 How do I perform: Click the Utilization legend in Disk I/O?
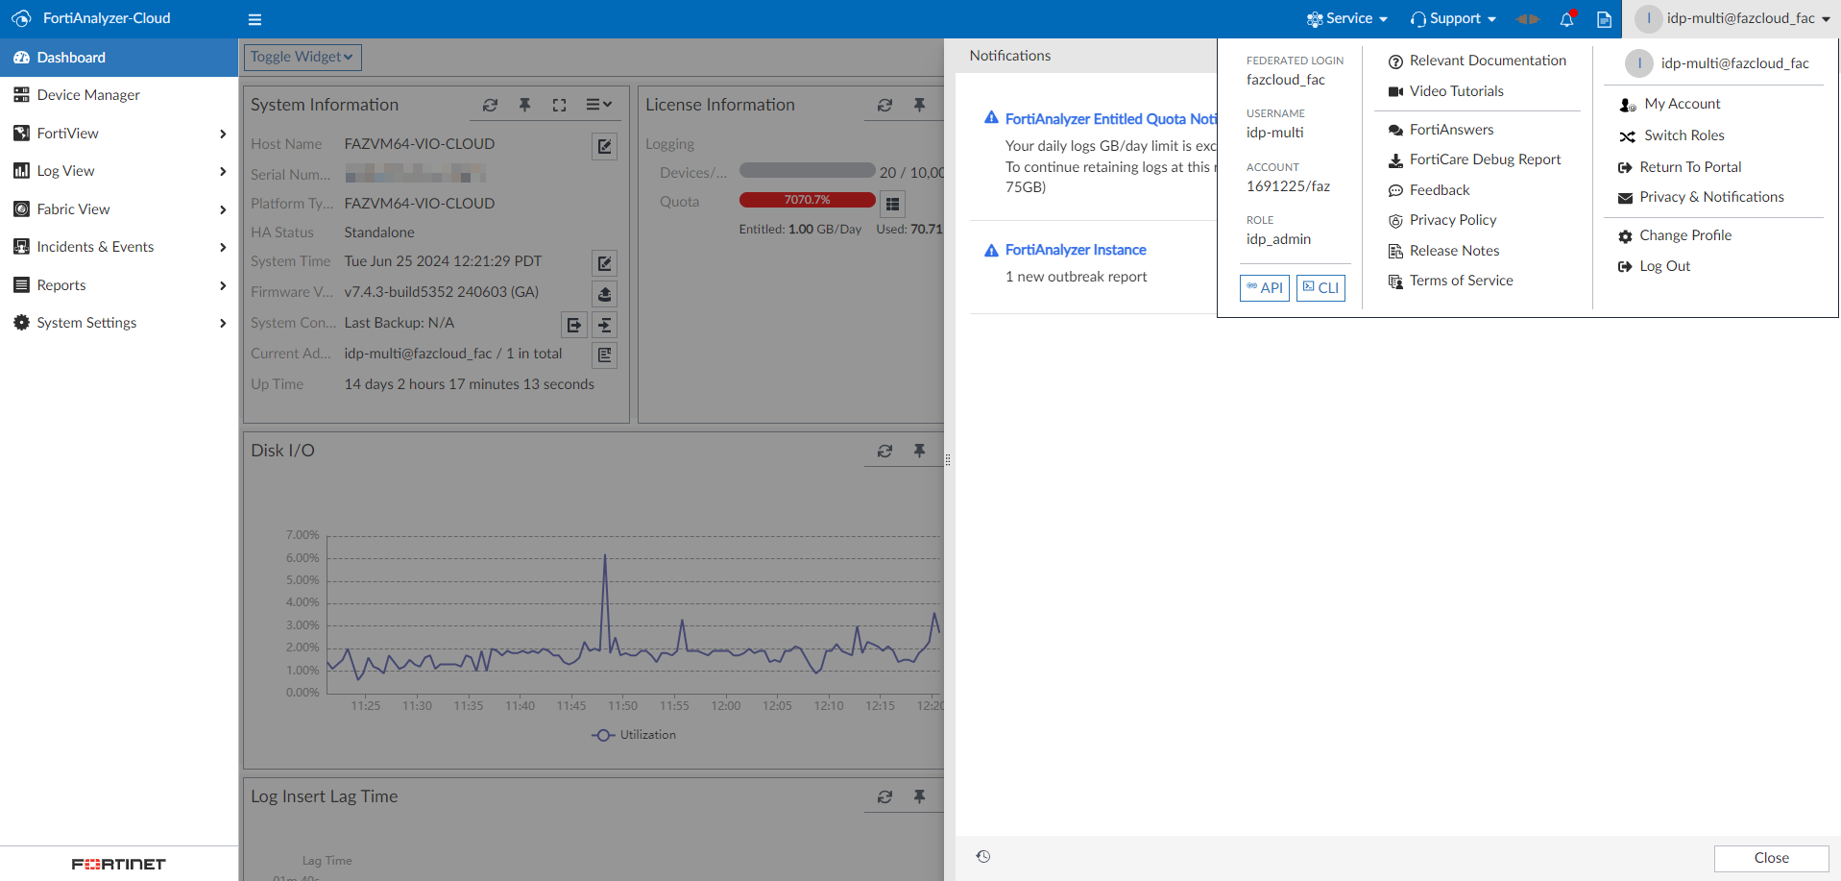635,735
